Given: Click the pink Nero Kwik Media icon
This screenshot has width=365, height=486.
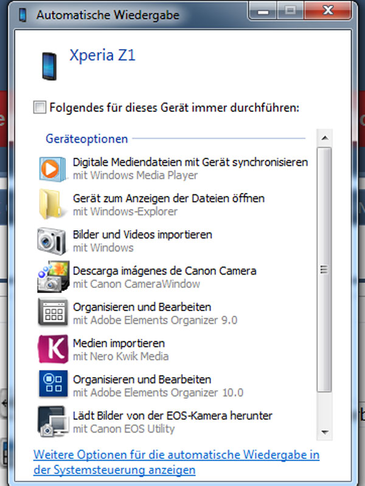Looking at the screenshot, I should (x=51, y=349).
